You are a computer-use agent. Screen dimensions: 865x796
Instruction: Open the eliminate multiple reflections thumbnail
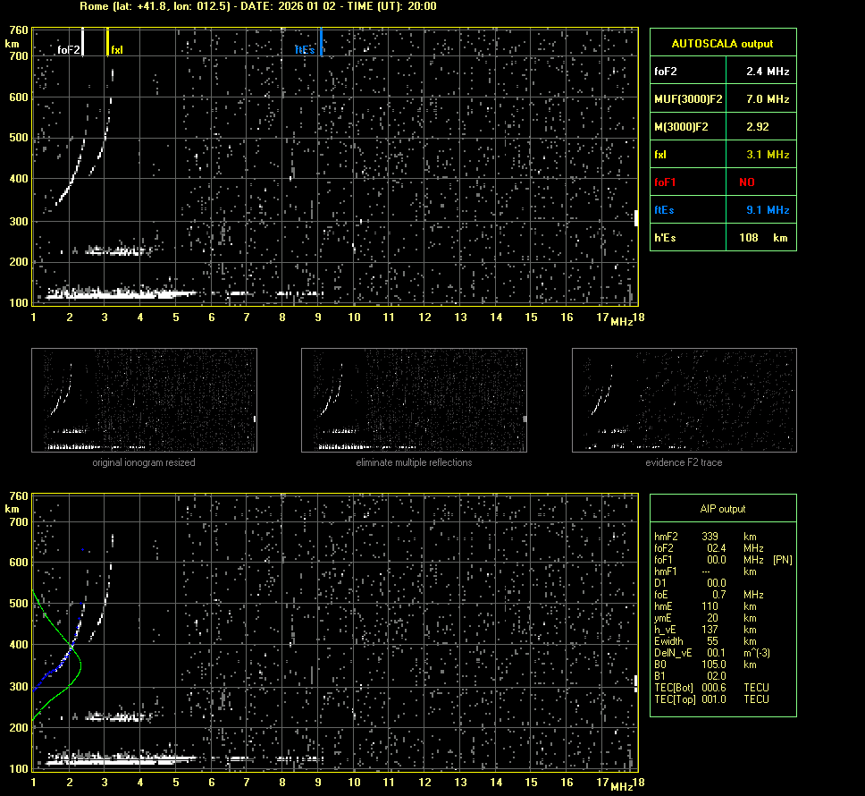[414, 399]
